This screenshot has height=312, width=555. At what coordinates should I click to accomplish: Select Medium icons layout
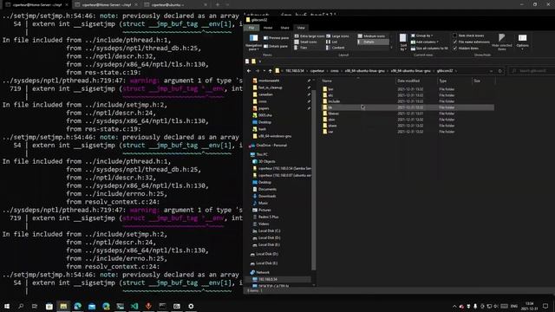pyautogui.click(x=371, y=36)
